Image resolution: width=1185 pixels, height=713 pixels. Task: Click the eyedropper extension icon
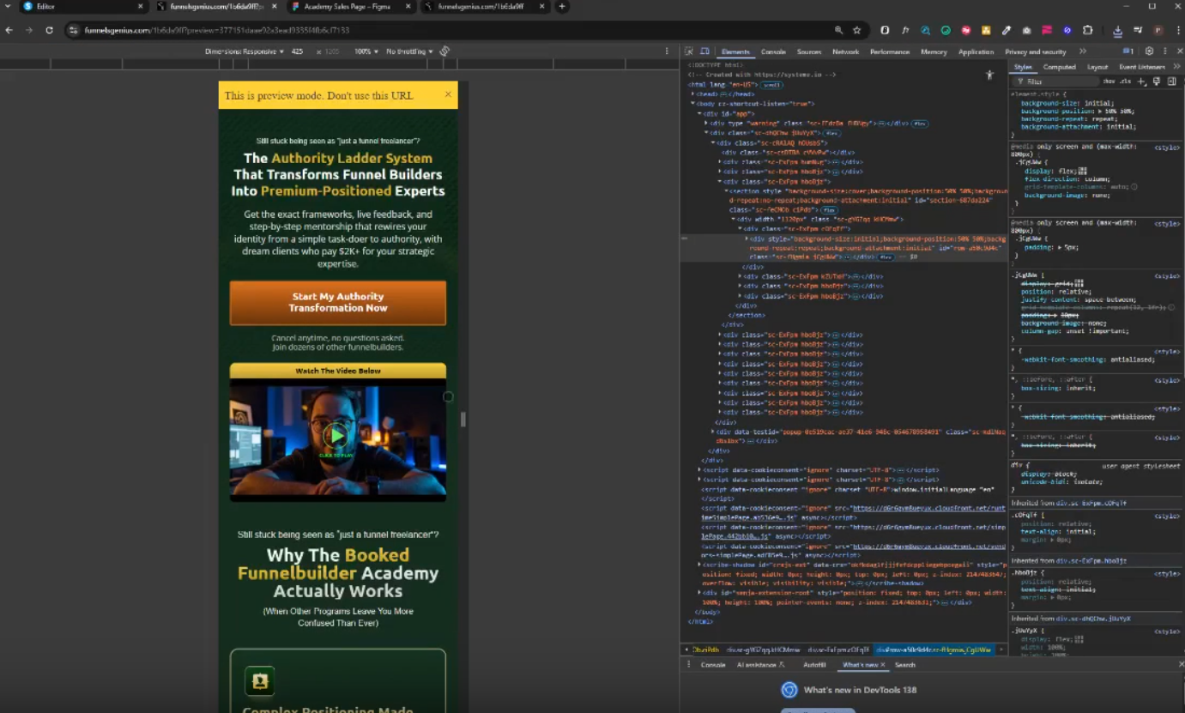pyautogui.click(x=1007, y=30)
